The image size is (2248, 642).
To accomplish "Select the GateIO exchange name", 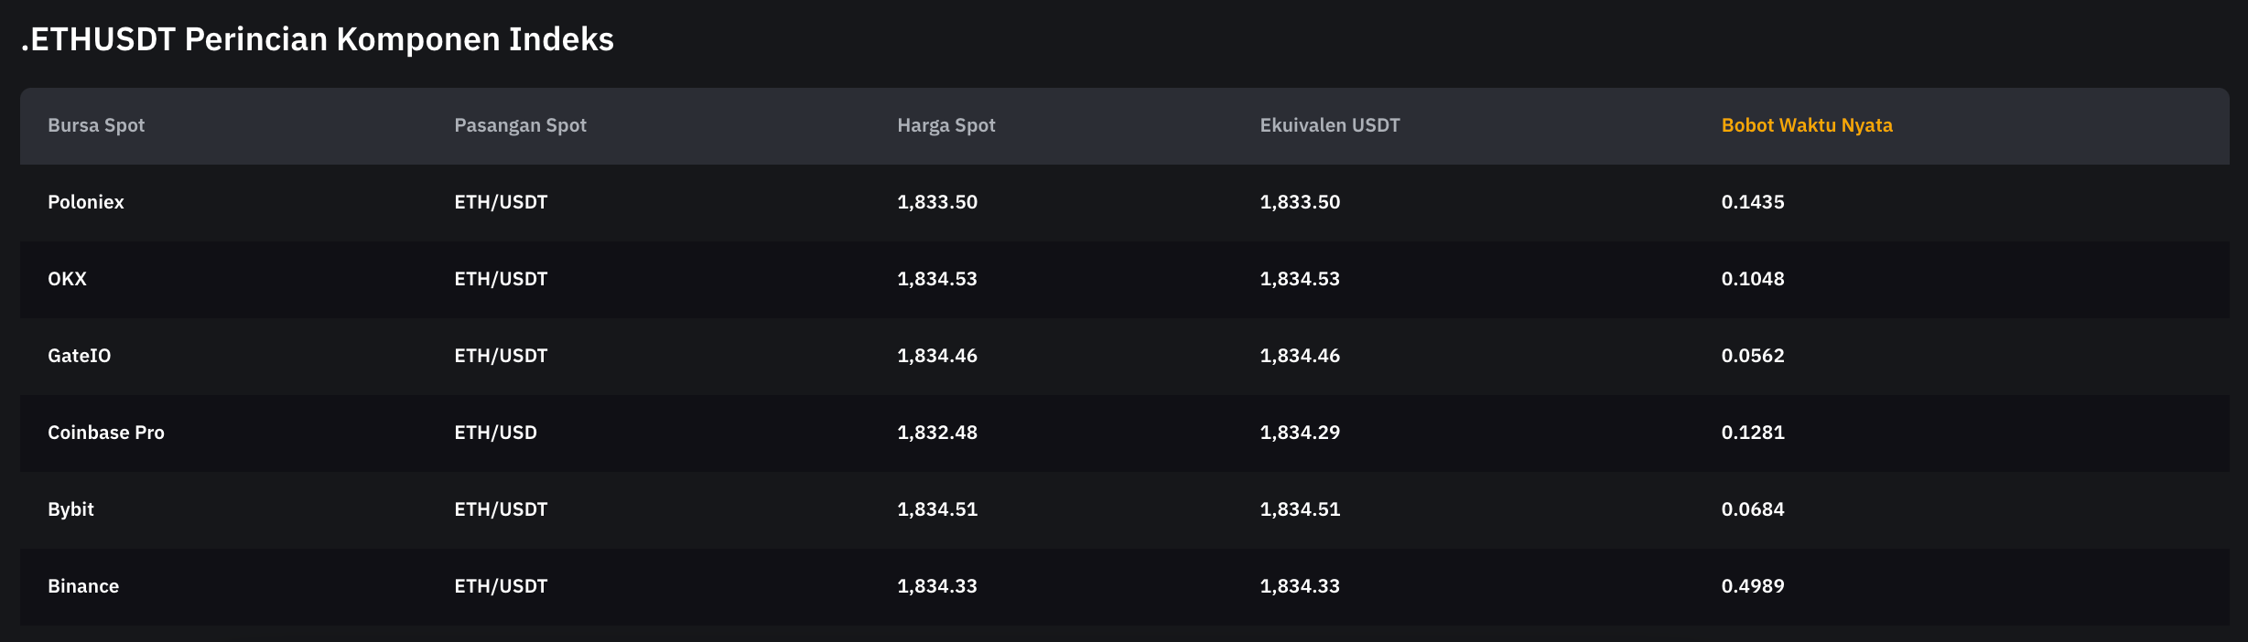I will coord(79,356).
